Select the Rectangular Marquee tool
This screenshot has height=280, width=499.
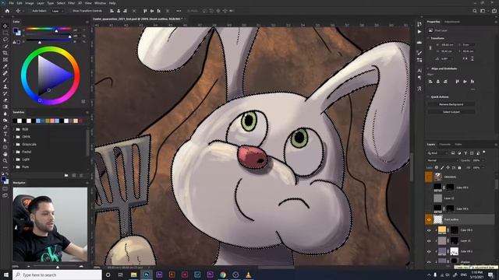[5, 33]
